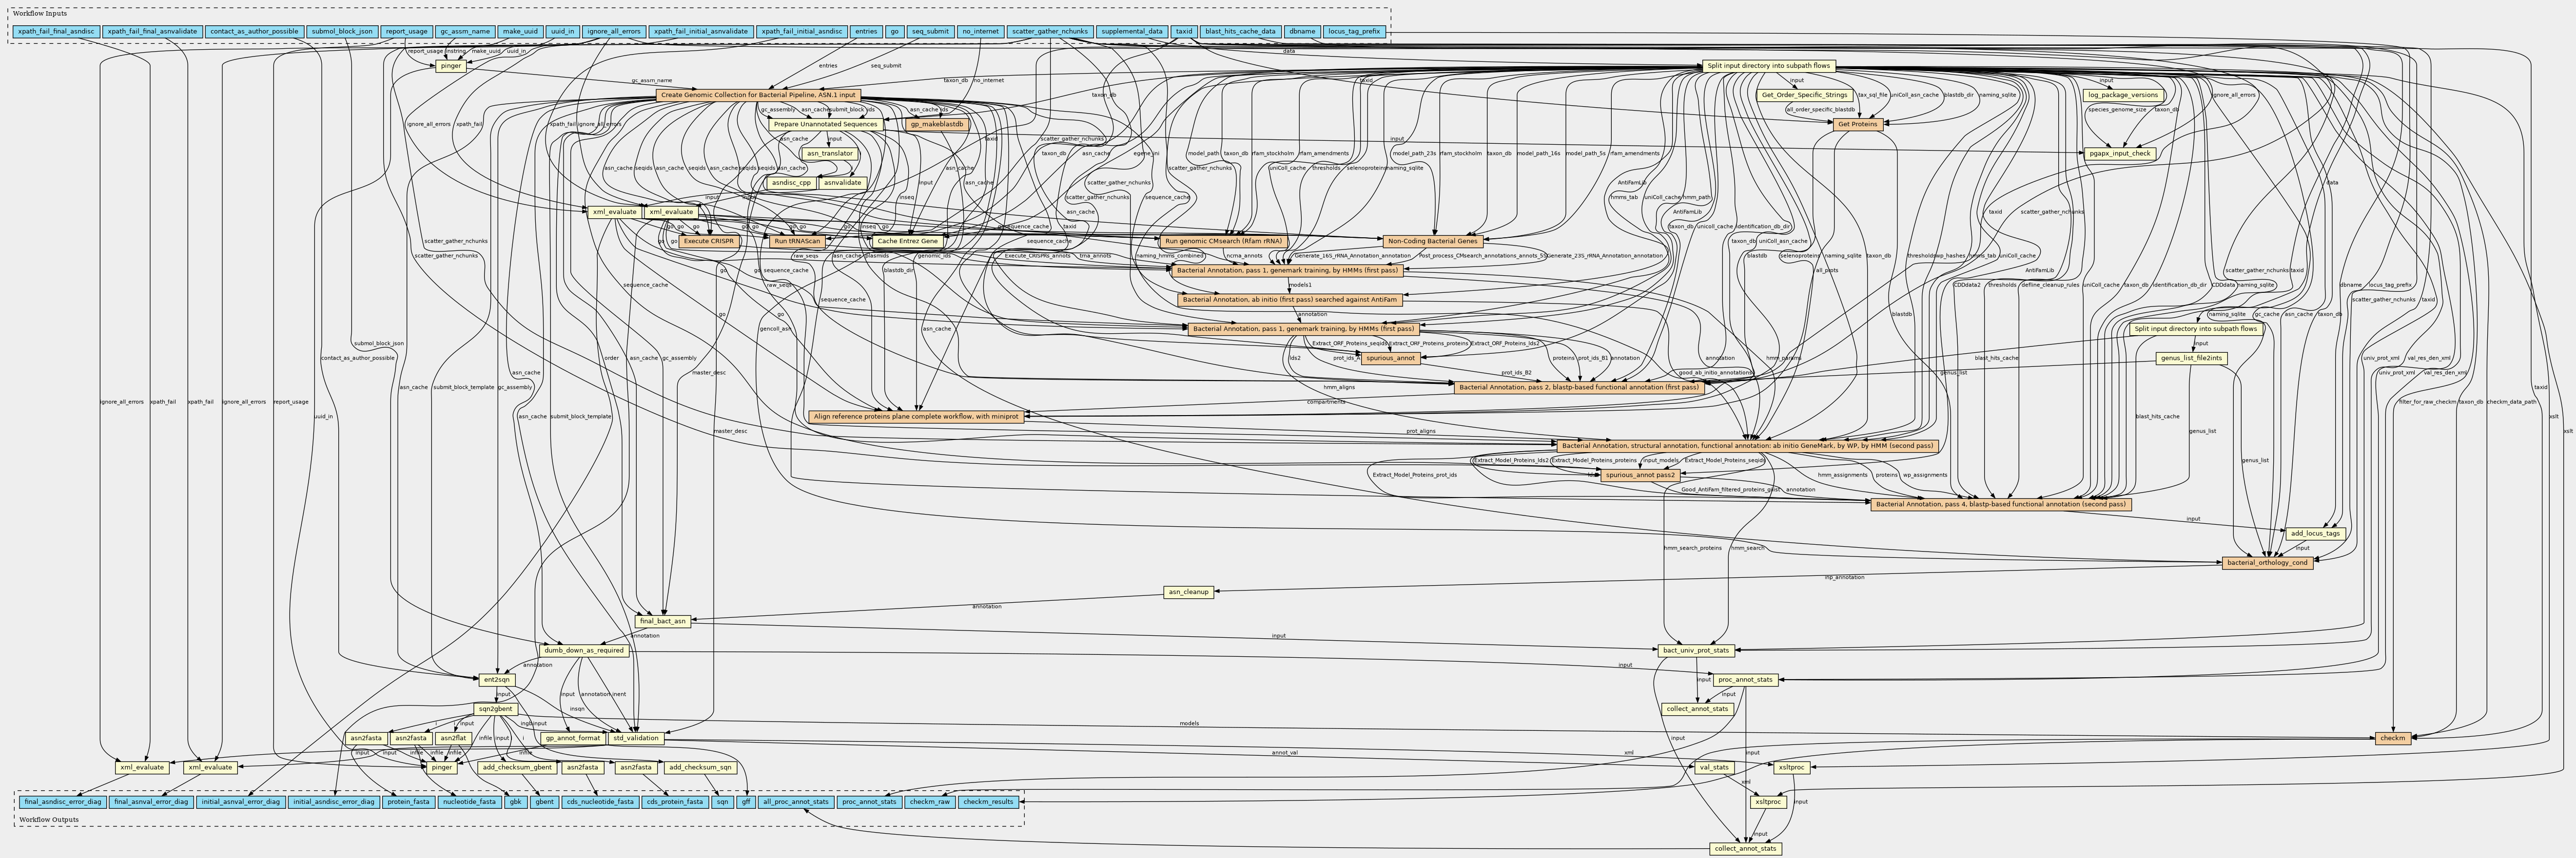
Task: Select the Get_Order_Specific_Strings step
Action: pos(1804,95)
